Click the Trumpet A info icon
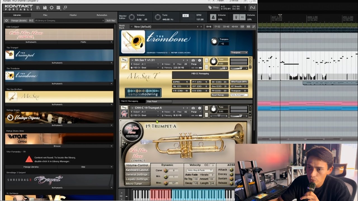 [x=199, y=108]
